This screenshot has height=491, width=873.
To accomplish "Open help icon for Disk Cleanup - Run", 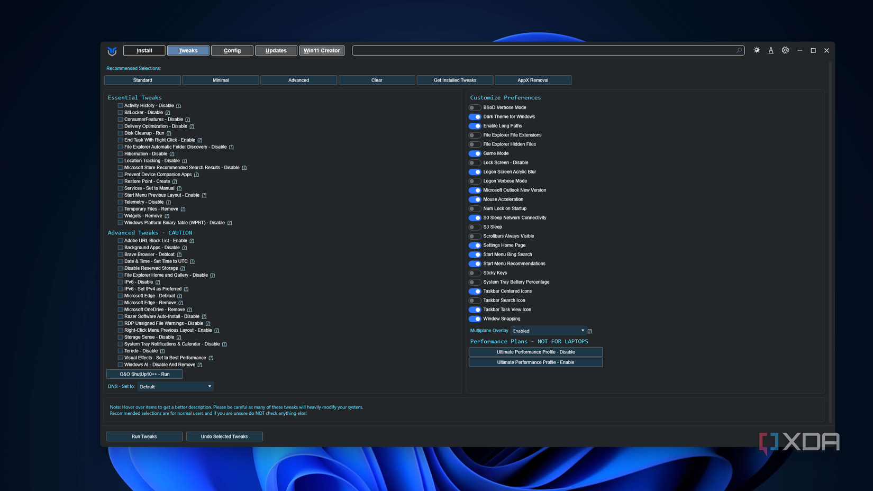I will tap(169, 133).
